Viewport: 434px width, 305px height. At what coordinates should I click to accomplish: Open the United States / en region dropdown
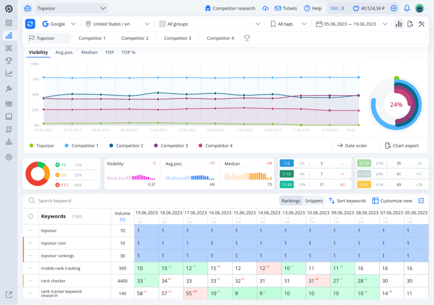coord(117,24)
